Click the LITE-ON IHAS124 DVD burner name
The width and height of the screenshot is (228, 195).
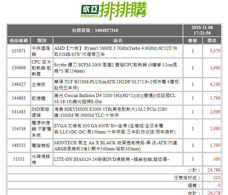click(112, 159)
